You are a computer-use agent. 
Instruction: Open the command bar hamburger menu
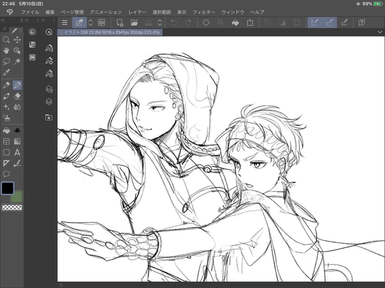pyautogui.click(x=65, y=23)
